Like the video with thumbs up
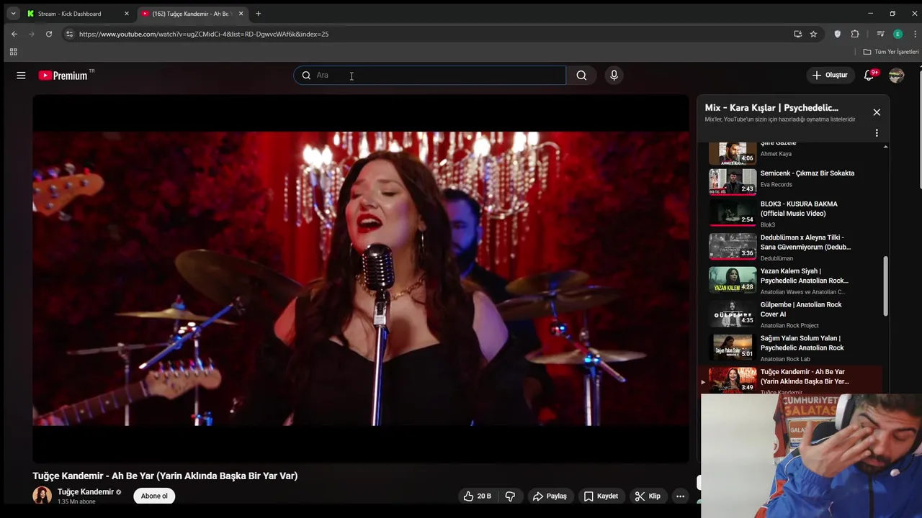The height and width of the screenshot is (518, 922). point(477,496)
